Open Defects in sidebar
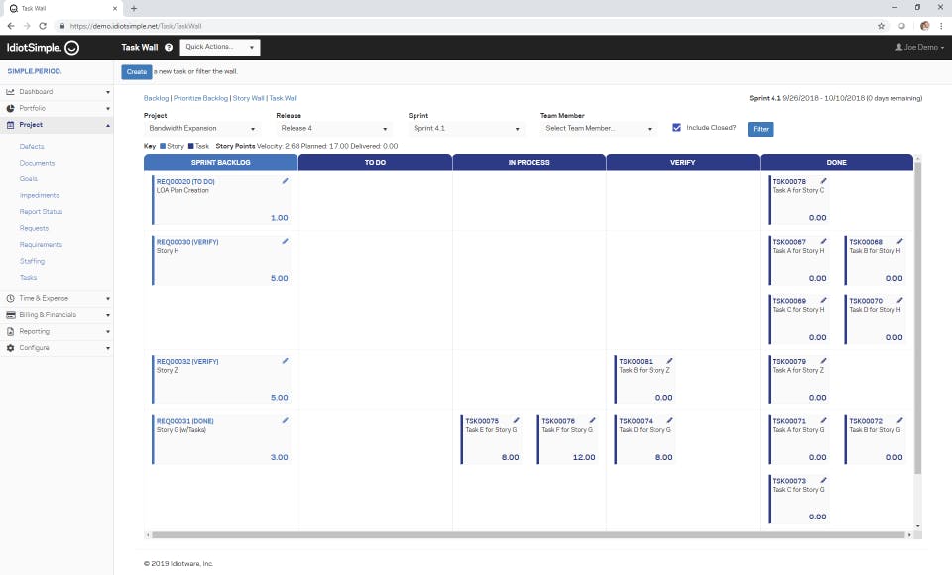 pos(32,147)
